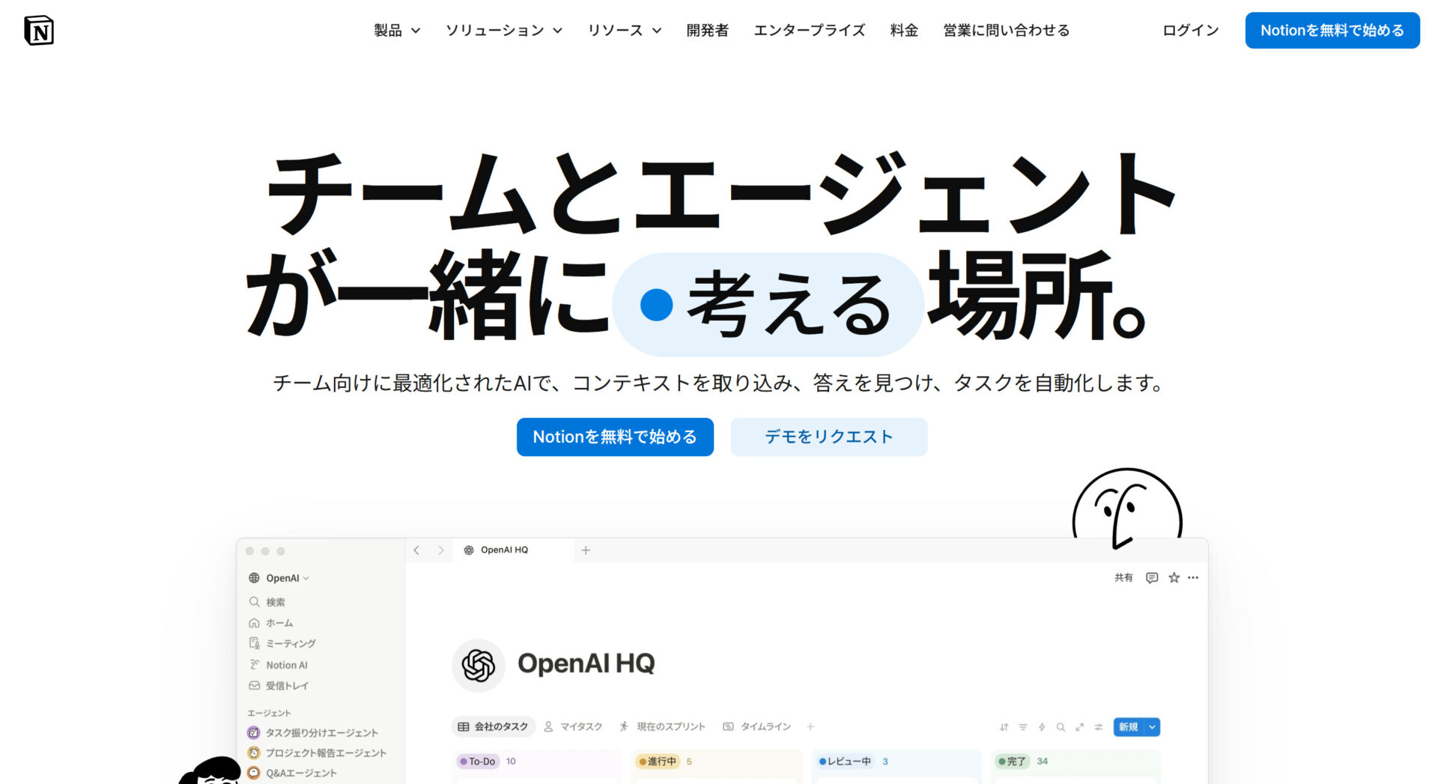Click the blue dot in 考える pill

click(657, 305)
